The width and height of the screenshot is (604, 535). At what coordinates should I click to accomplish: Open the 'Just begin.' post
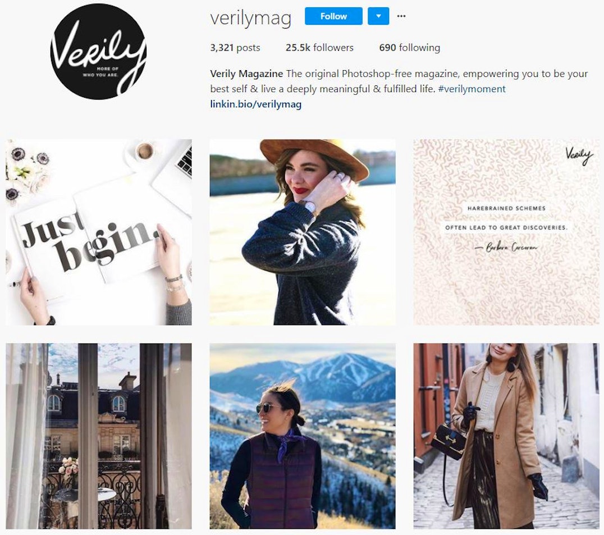pyautogui.click(x=99, y=232)
